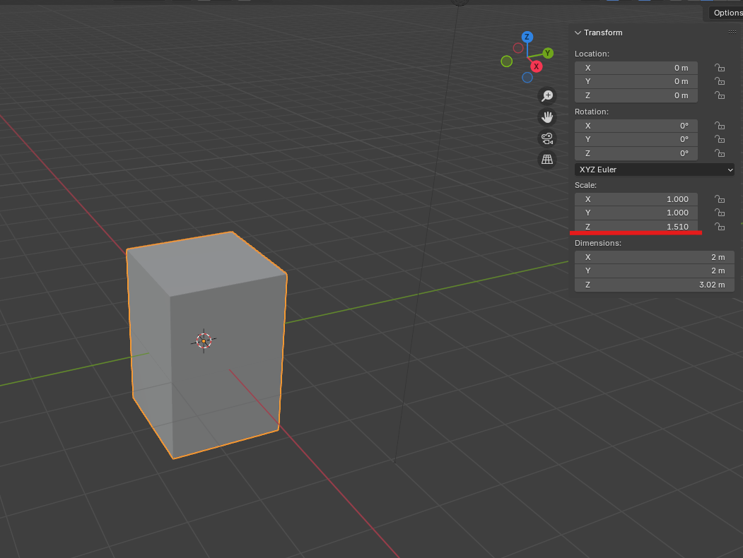Lock the Scale X value
743x558 pixels.
click(x=720, y=199)
